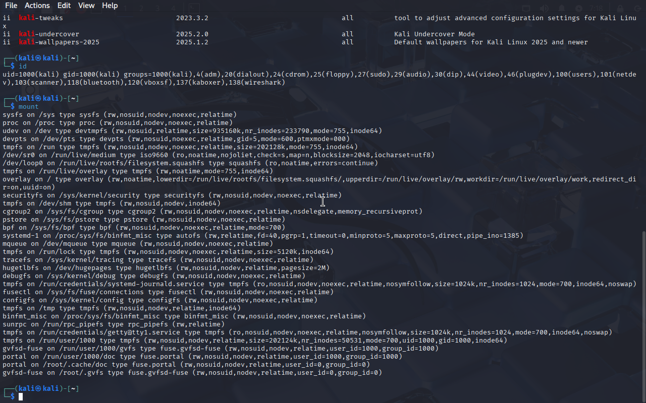The image size is (646, 403).
Task: Click 'fusectl on /sys/fs/fuse/connections' line
Action: click(x=168, y=292)
